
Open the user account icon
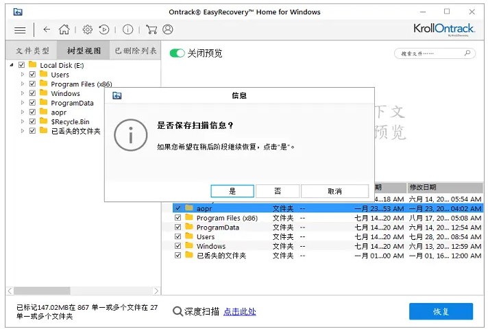168,29
